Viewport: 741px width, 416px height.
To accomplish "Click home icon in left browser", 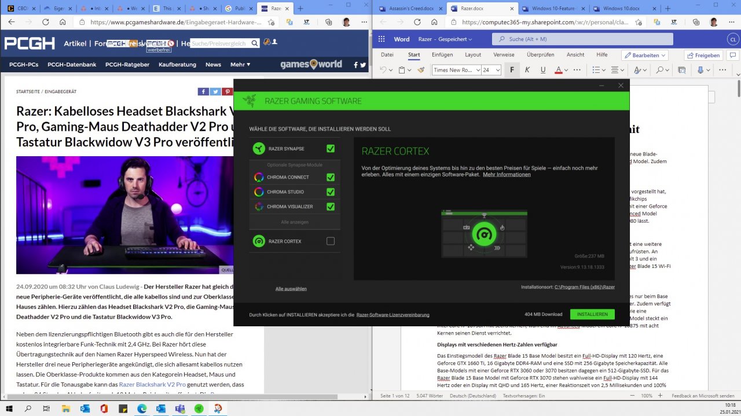I will pyautogui.click(x=62, y=22).
